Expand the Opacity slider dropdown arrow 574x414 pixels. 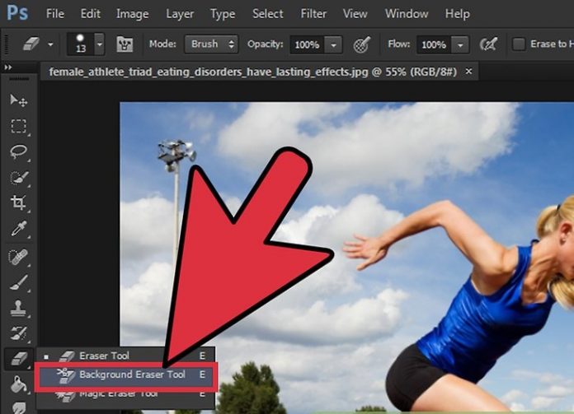point(333,44)
